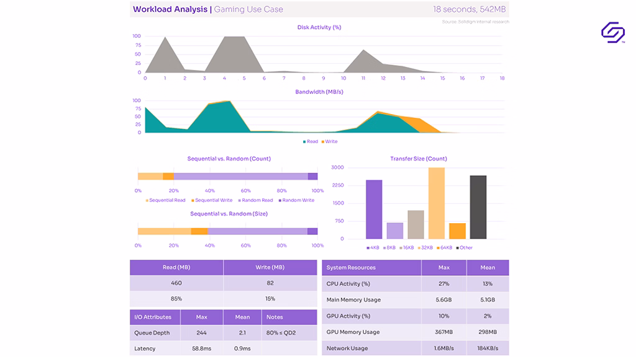The height and width of the screenshot is (357, 636).
Task: Click the Other legend entry
Action: point(465,248)
